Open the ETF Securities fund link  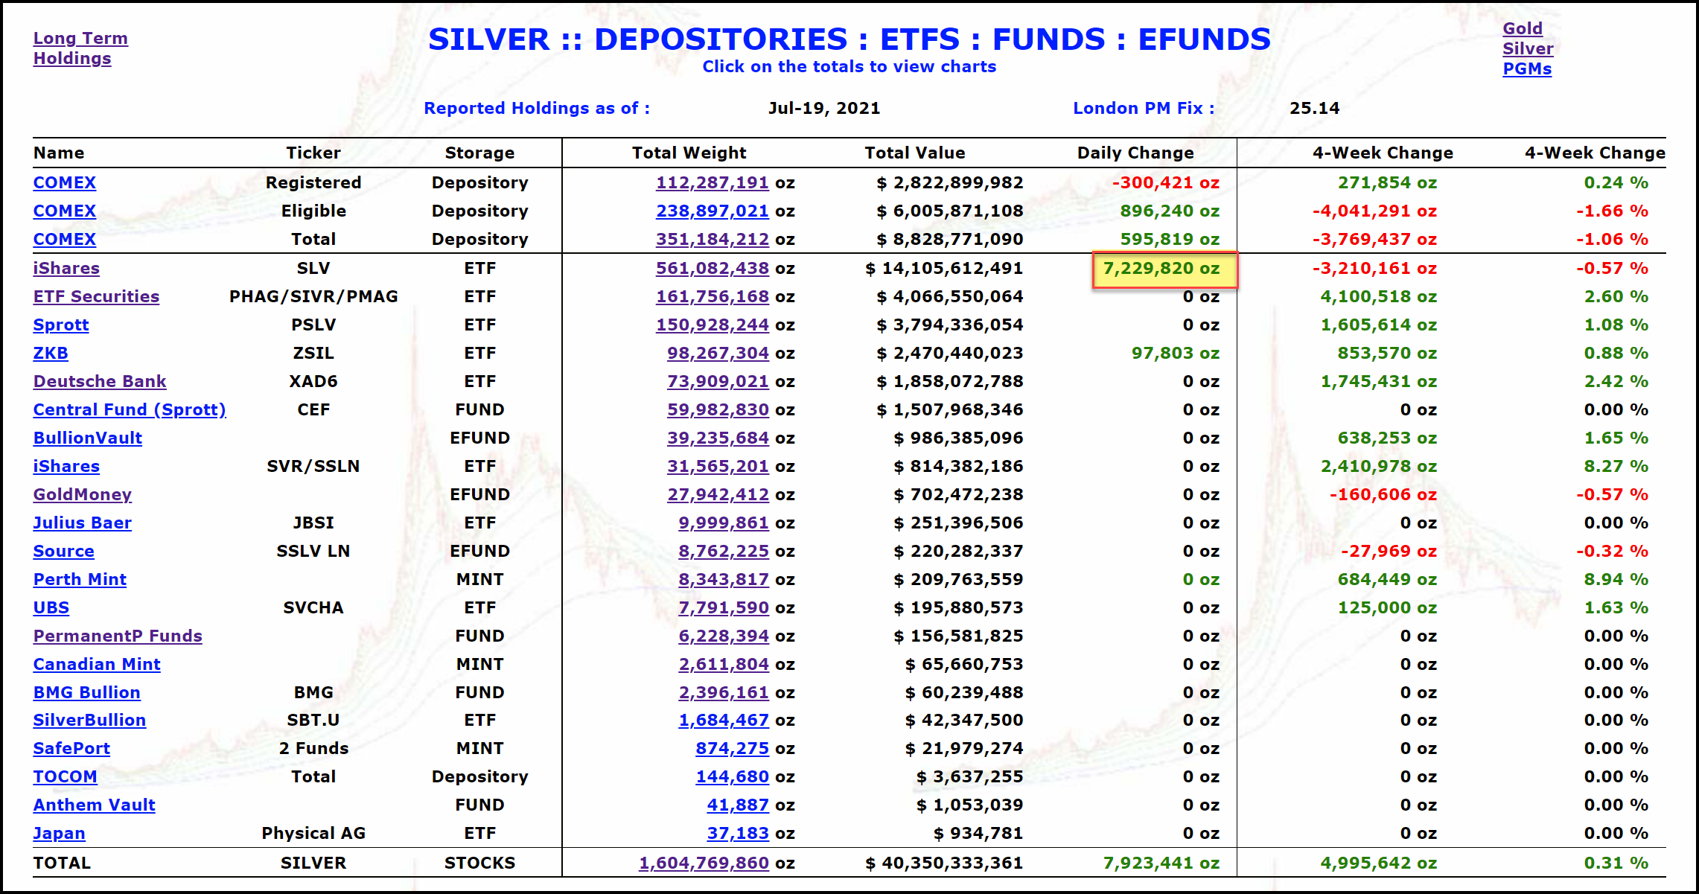(96, 296)
